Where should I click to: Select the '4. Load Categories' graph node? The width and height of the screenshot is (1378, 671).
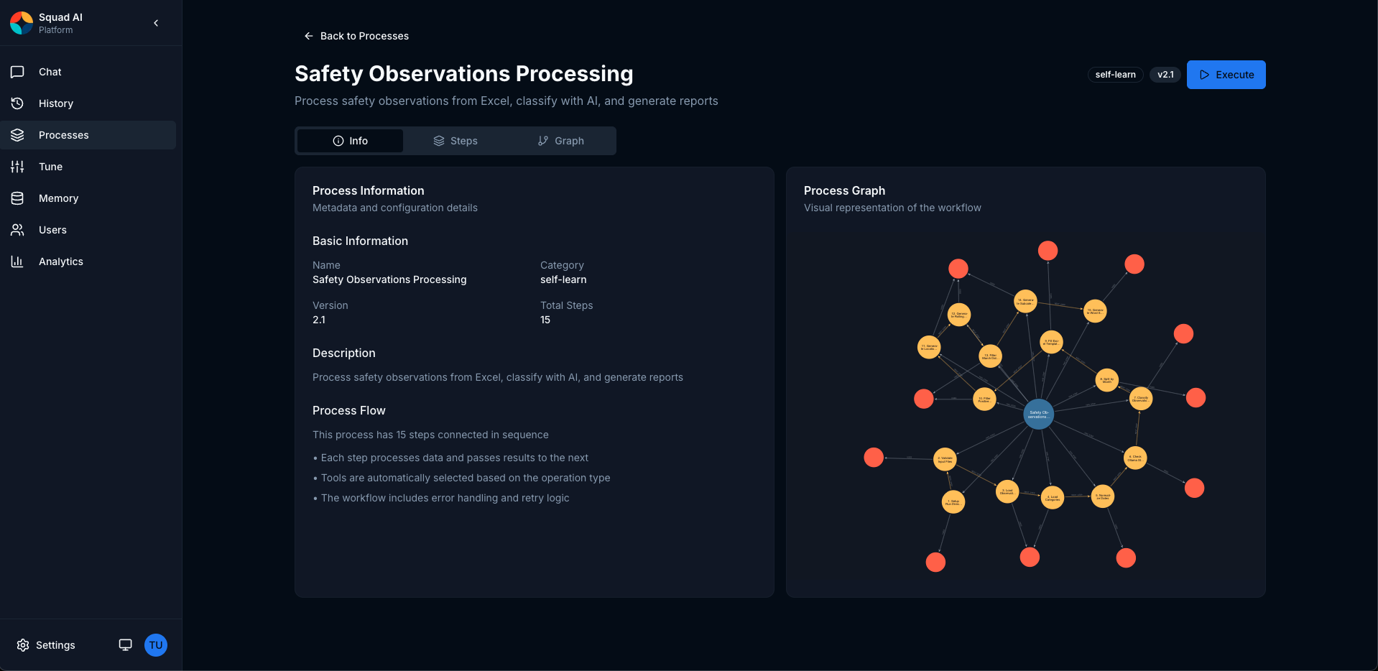(x=1052, y=497)
